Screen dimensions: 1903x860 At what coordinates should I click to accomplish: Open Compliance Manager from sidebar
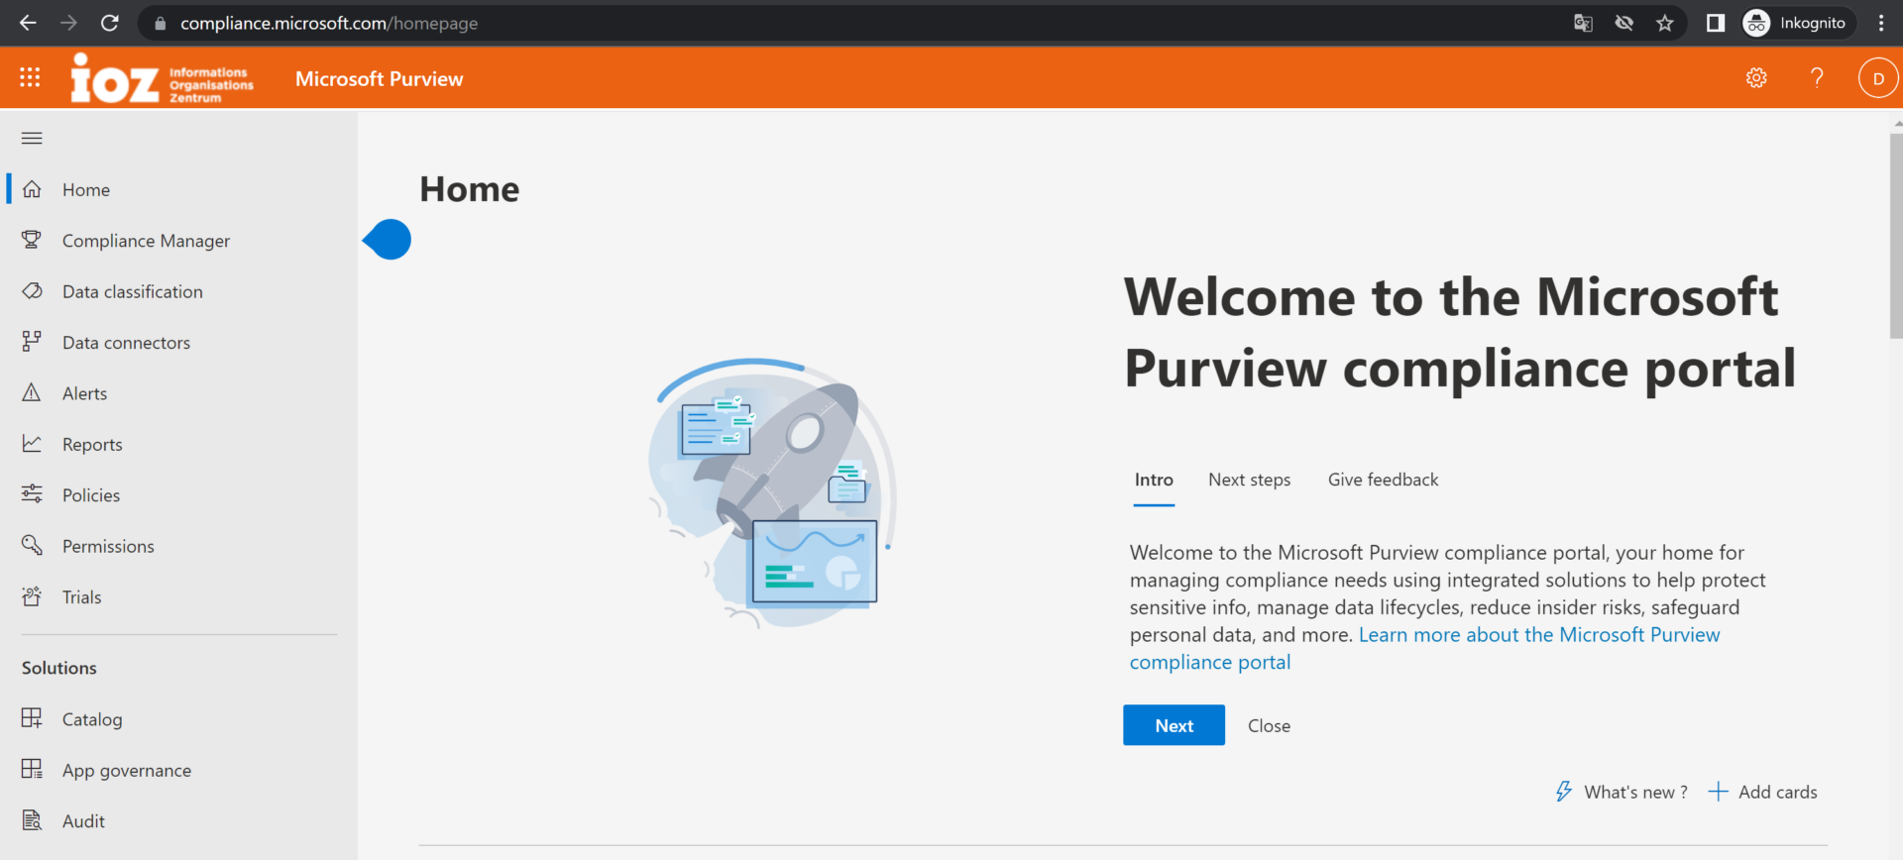coord(178,241)
